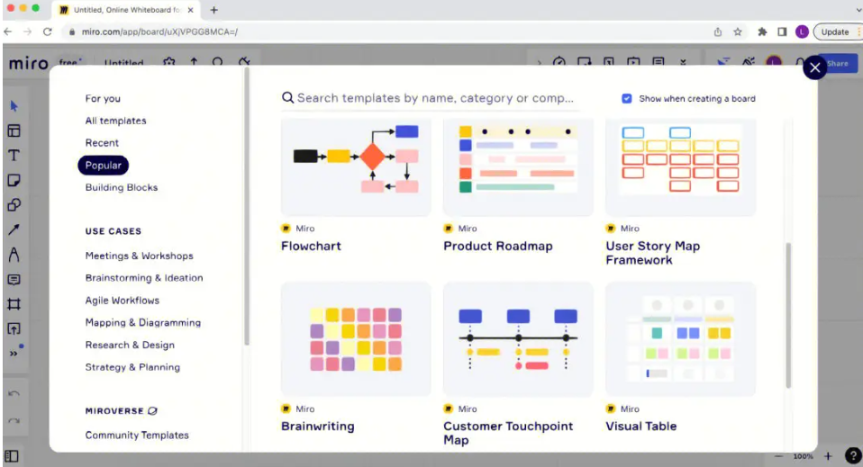863x467 pixels.
Task: Click the Chrome Update button
Action: [x=837, y=31]
